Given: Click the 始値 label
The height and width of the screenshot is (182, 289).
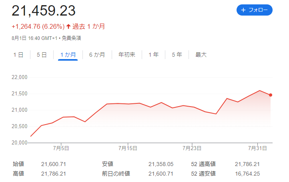Looking at the screenshot, I should point(18,164).
